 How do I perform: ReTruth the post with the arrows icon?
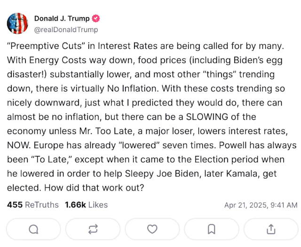pyautogui.click(x=93, y=229)
